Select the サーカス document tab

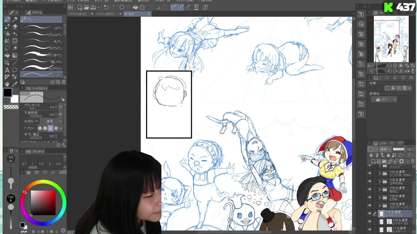coord(137,14)
